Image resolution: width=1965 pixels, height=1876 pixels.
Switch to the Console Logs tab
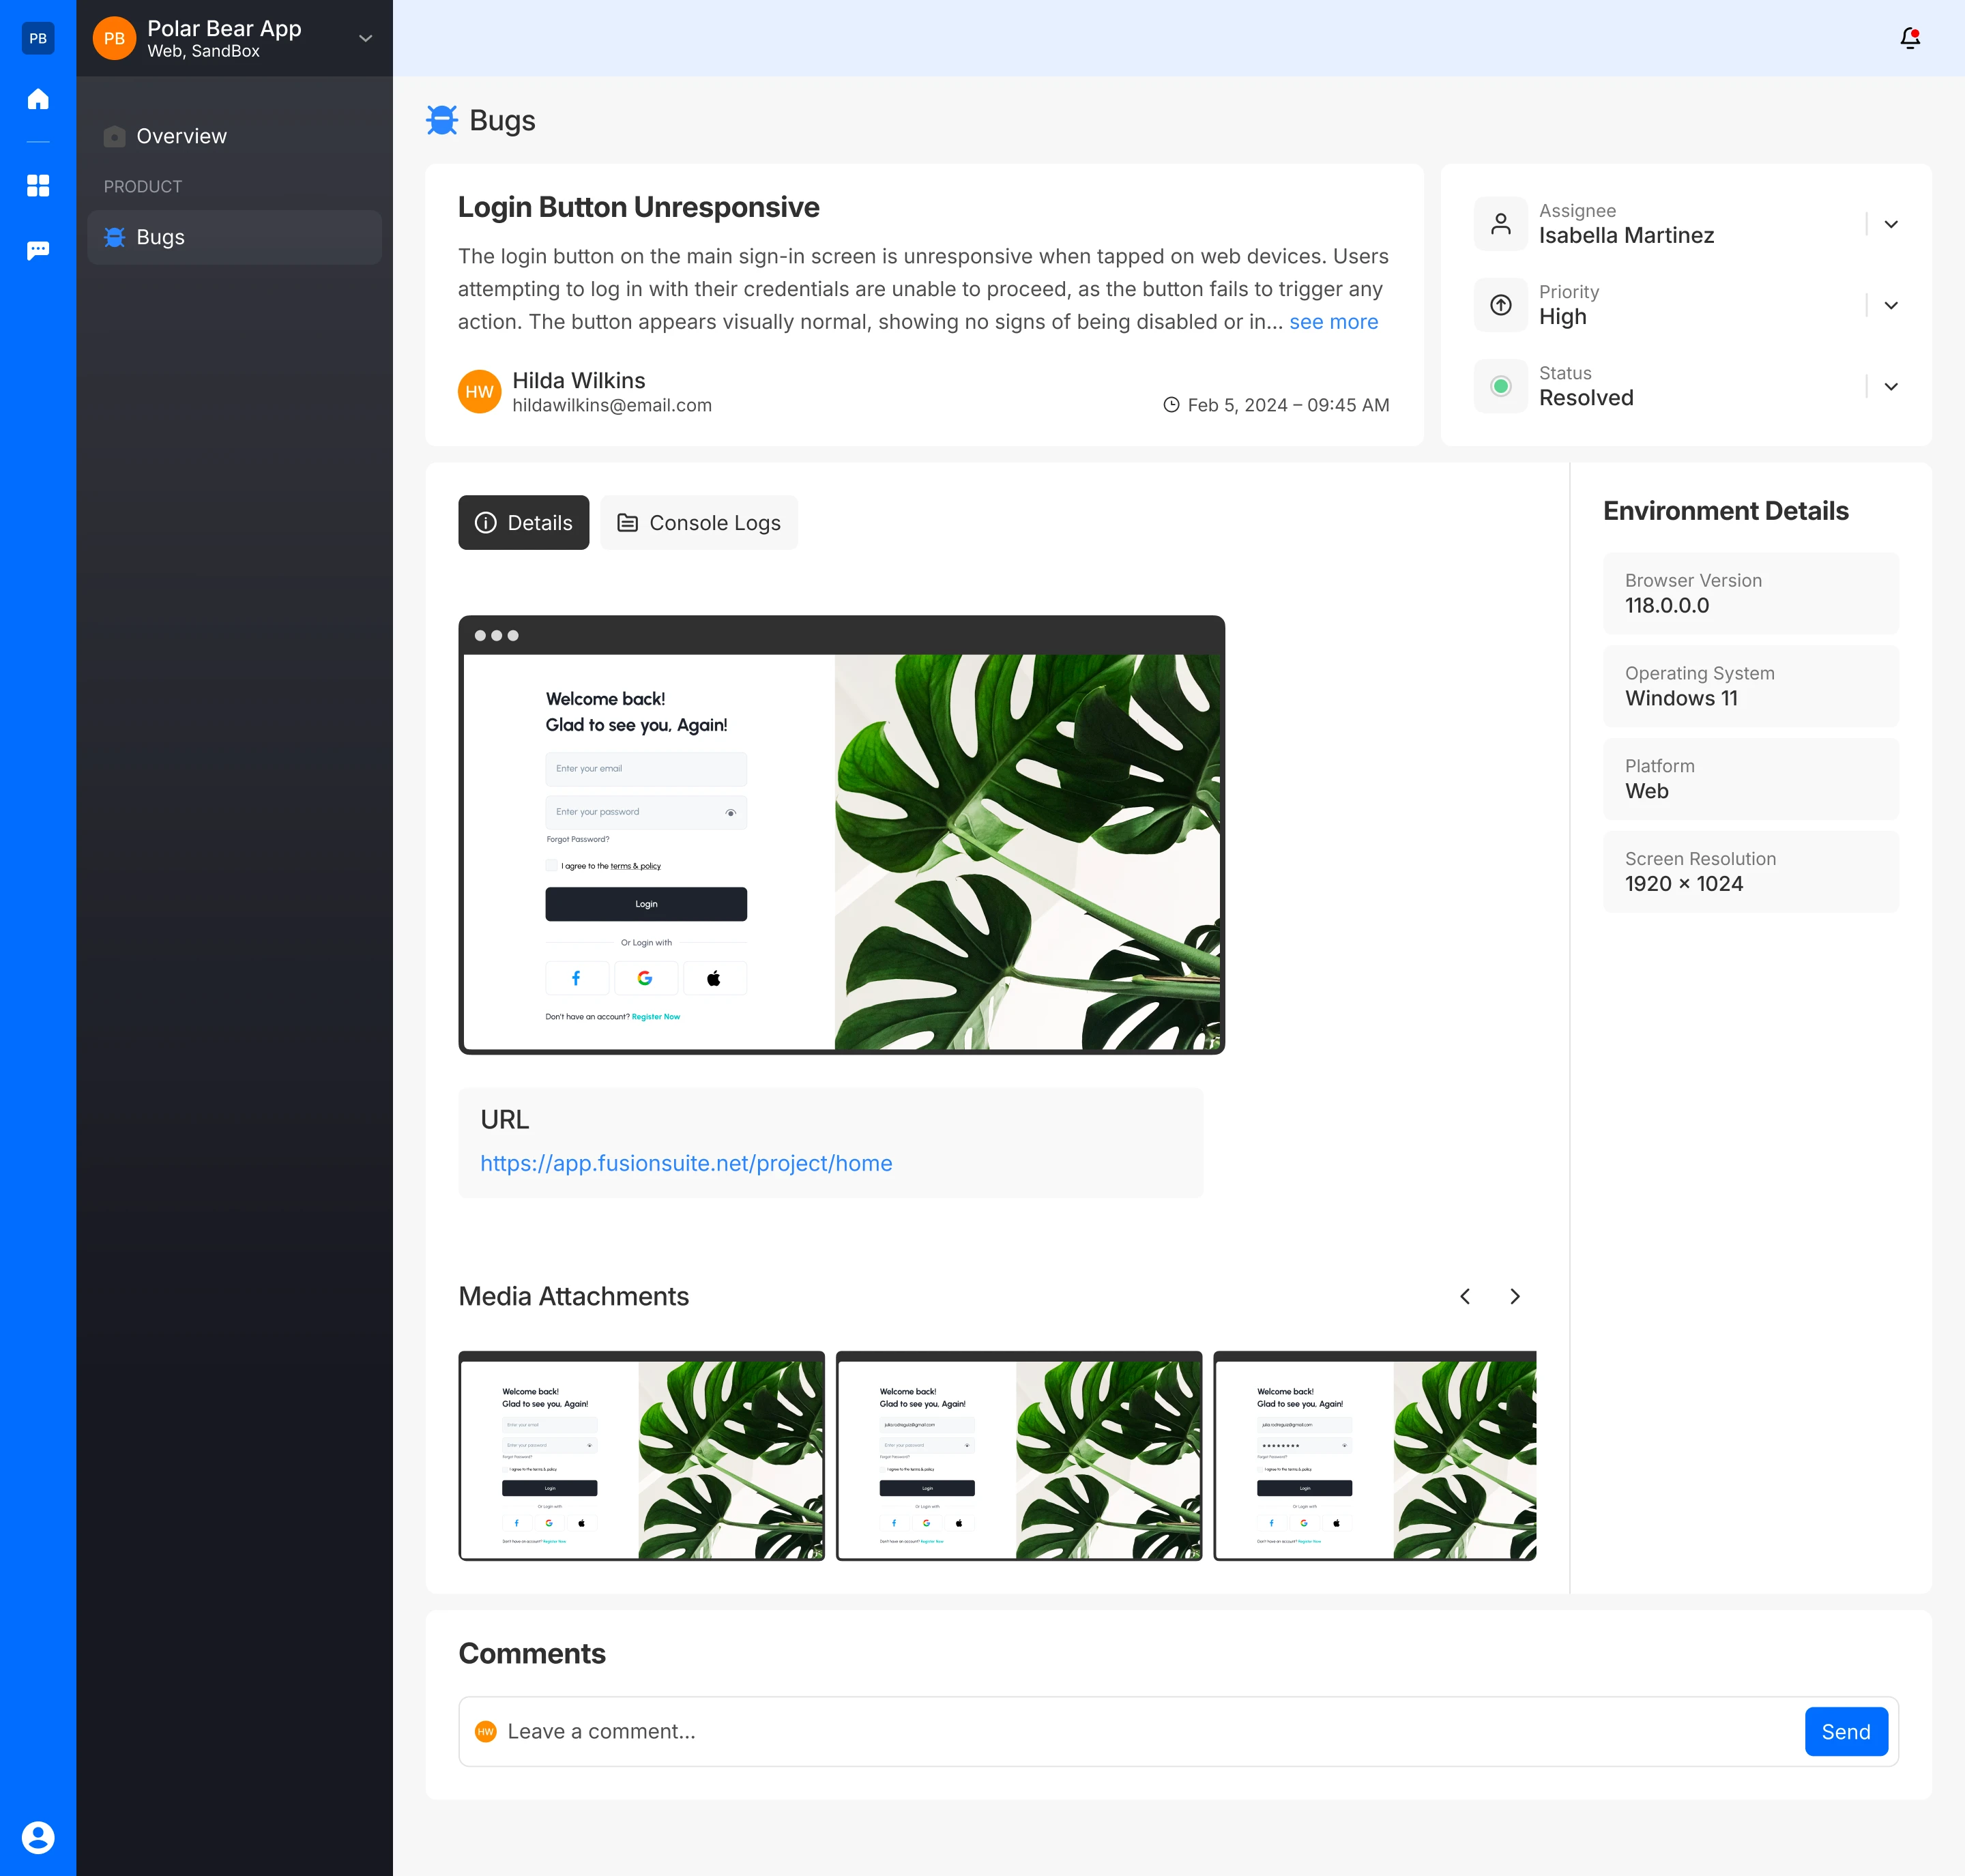(699, 523)
